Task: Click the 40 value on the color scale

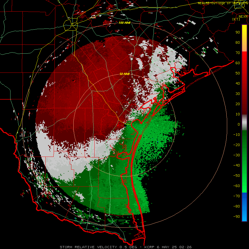Action: (x=238, y=83)
